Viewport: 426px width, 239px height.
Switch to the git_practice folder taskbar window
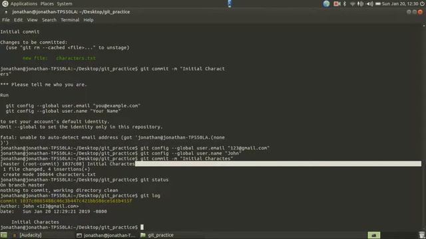click(x=157, y=235)
